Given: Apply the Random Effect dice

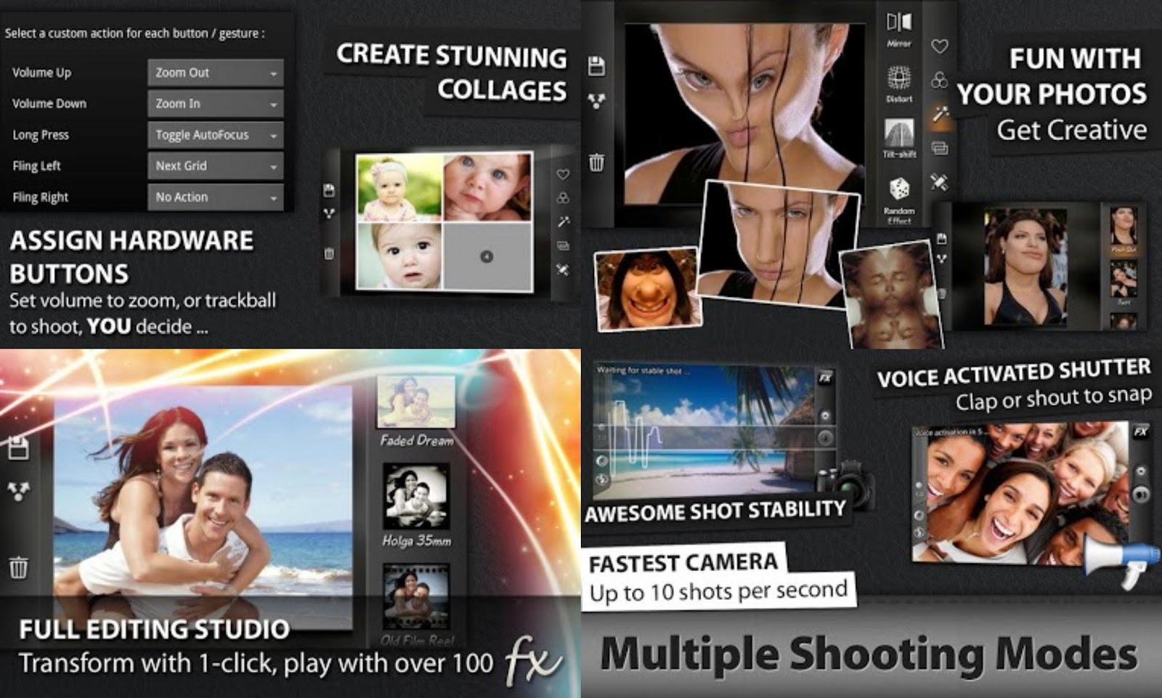Looking at the screenshot, I should (x=899, y=200).
